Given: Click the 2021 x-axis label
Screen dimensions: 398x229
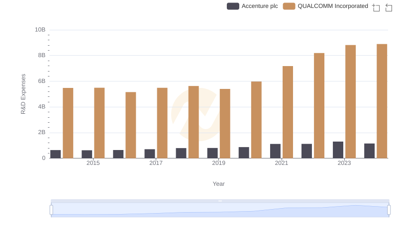Looking at the screenshot, I should pyautogui.click(x=282, y=163).
